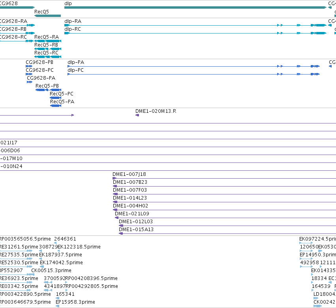
Task: Click the 4341897 EST label
Action: click(x=54, y=286)
